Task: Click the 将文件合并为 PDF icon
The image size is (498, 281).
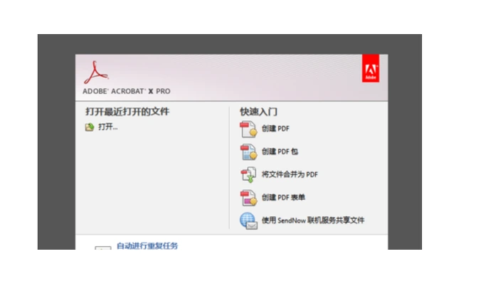Action: click(248, 174)
